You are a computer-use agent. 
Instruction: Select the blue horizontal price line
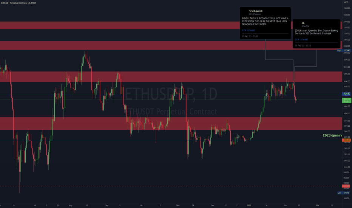(171, 94)
